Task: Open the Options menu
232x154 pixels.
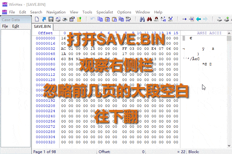Action: [x=124, y=12]
